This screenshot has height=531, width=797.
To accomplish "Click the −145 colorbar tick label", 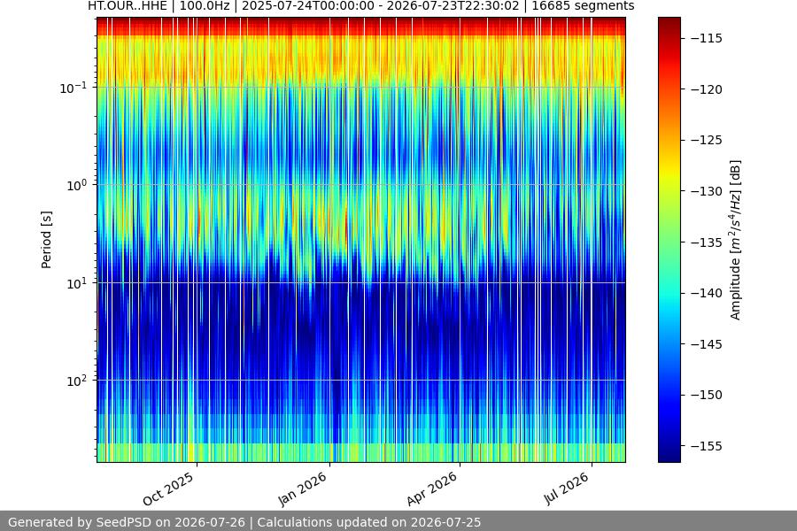I will coord(707,344).
